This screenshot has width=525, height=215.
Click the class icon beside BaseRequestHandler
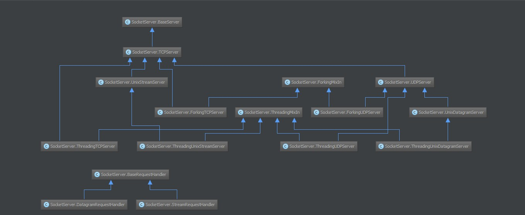(x=97, y=174)
